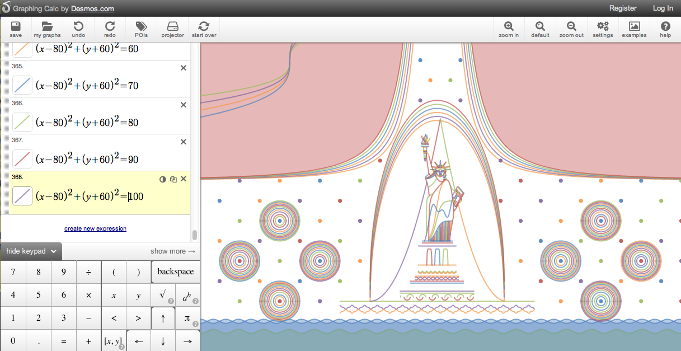Click the open parenthesis key
681x351 pixels.
point(114,273)
